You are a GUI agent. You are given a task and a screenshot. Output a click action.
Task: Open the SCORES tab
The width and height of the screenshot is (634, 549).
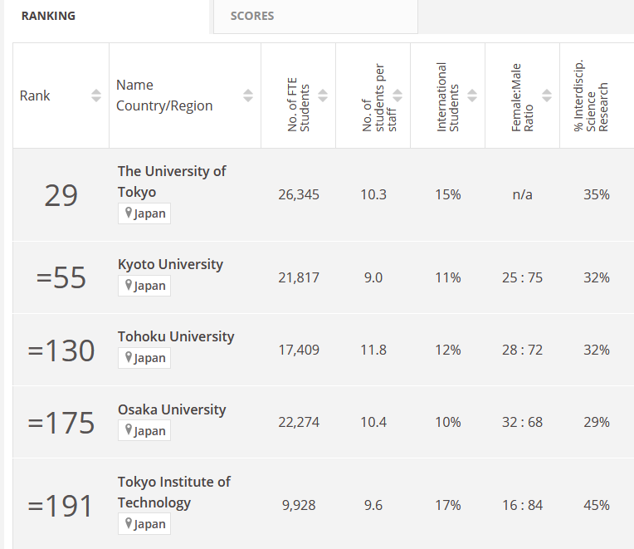(252, 16)
